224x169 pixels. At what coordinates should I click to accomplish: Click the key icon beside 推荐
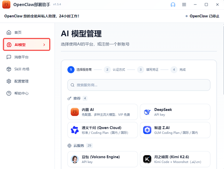(69, 98)
